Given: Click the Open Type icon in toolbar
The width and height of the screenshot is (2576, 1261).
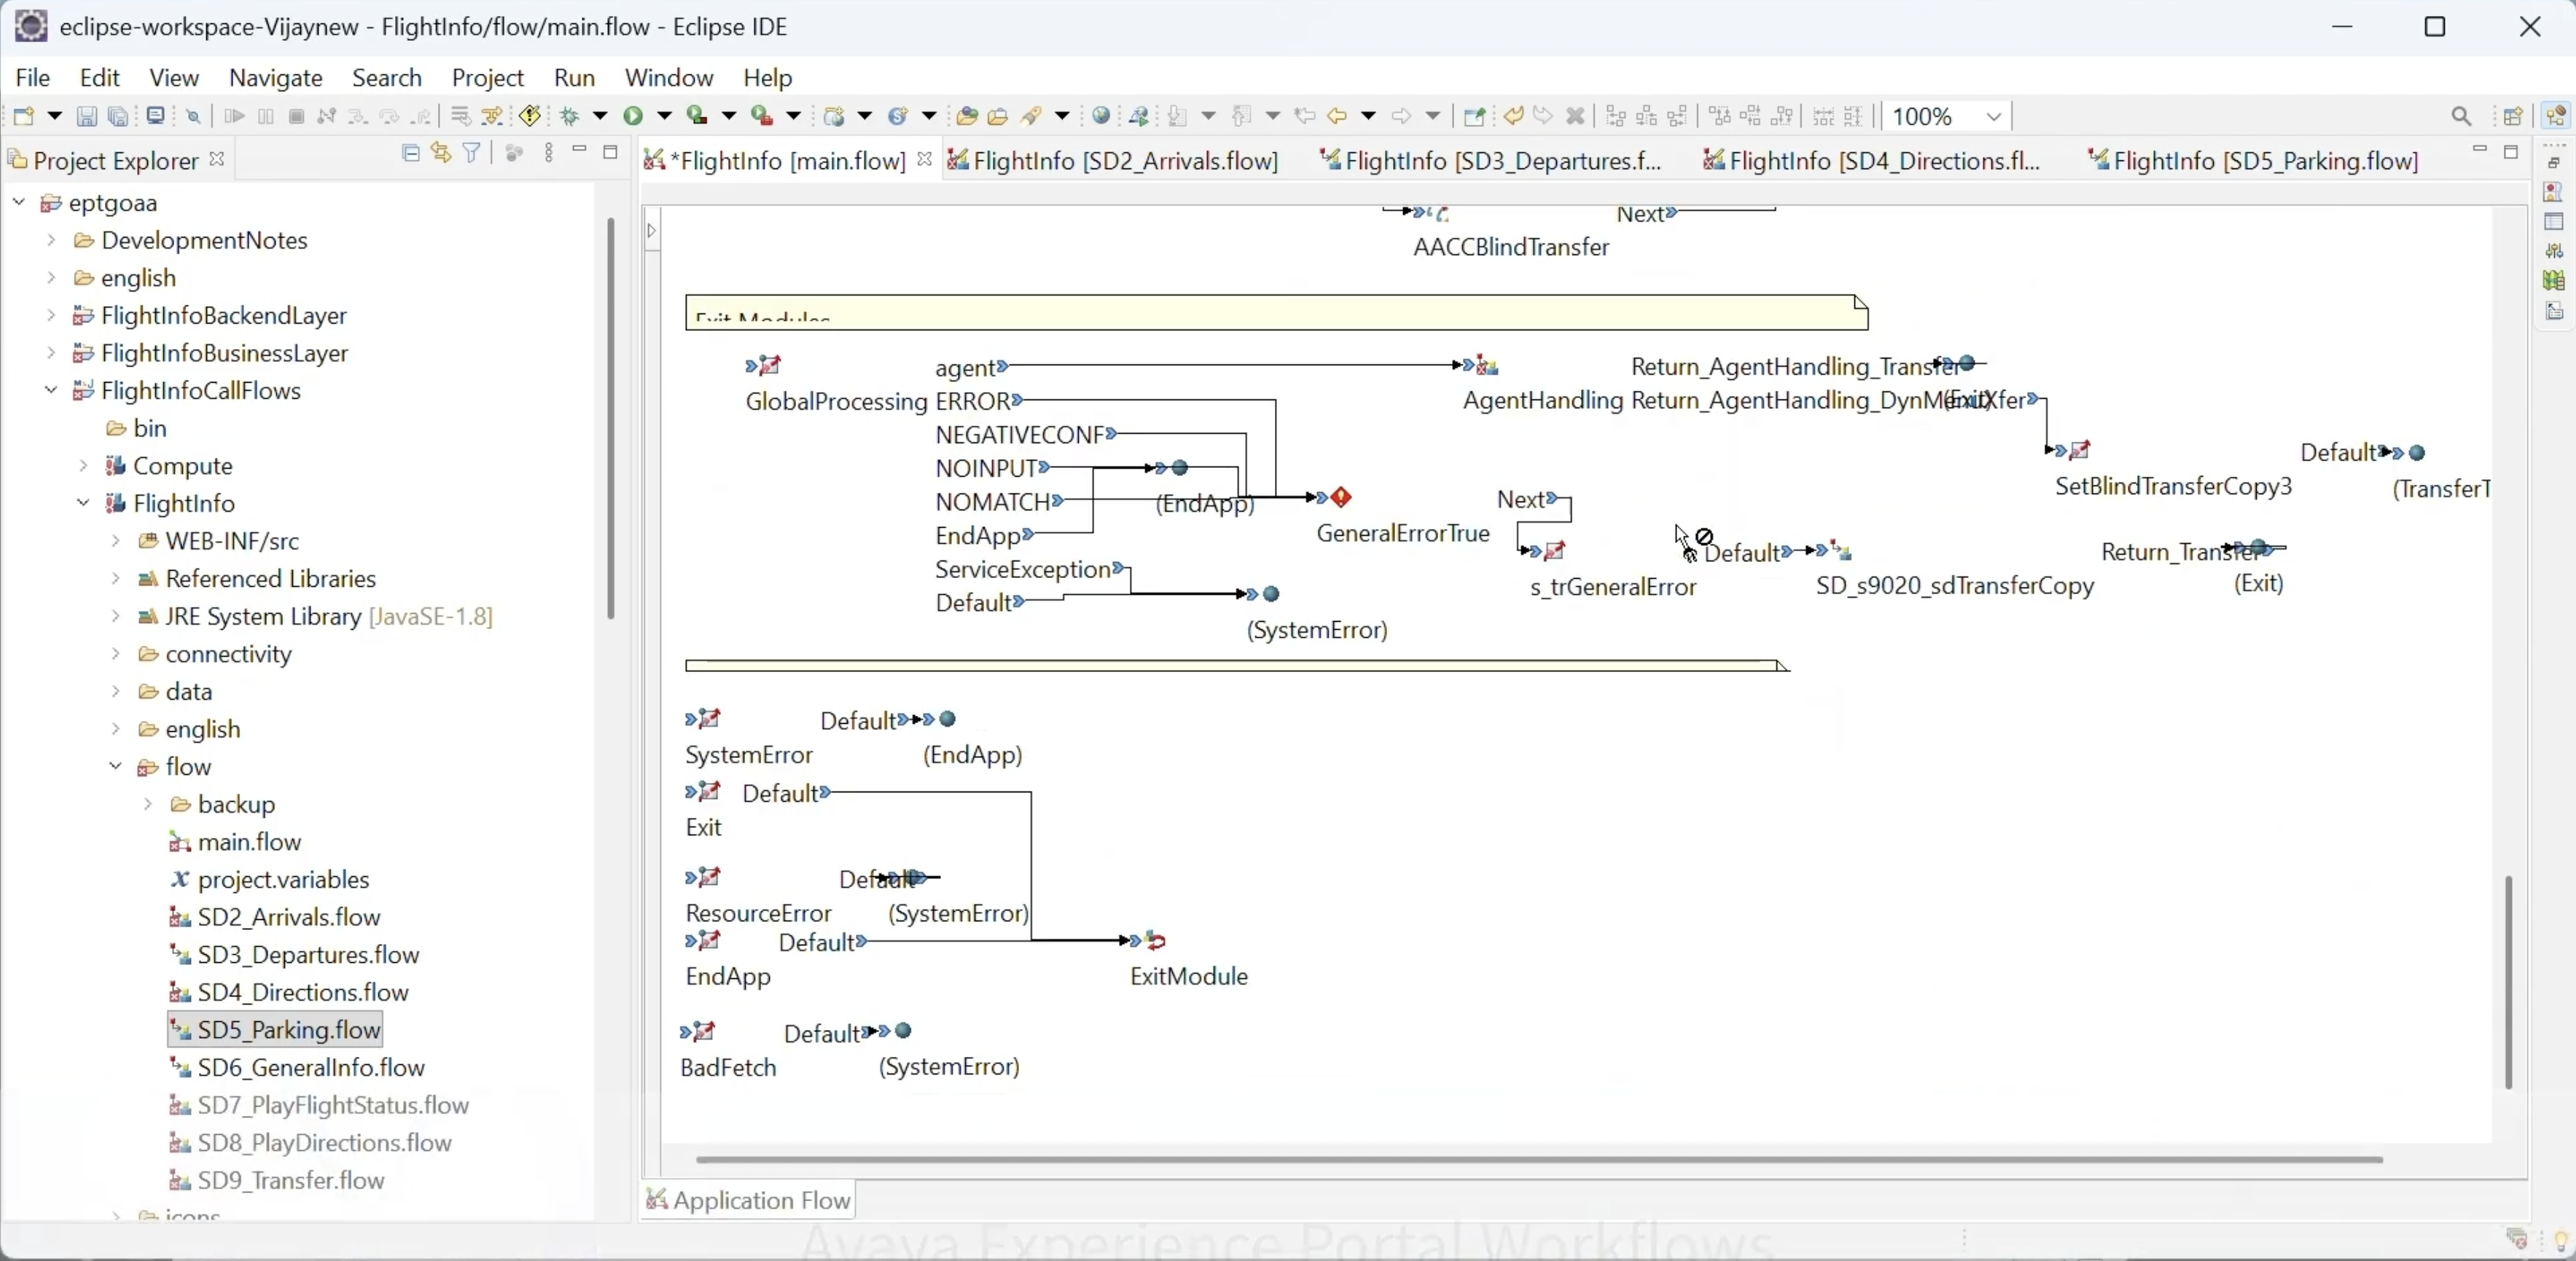Looking at the screenshot, I should click(966, 116).
